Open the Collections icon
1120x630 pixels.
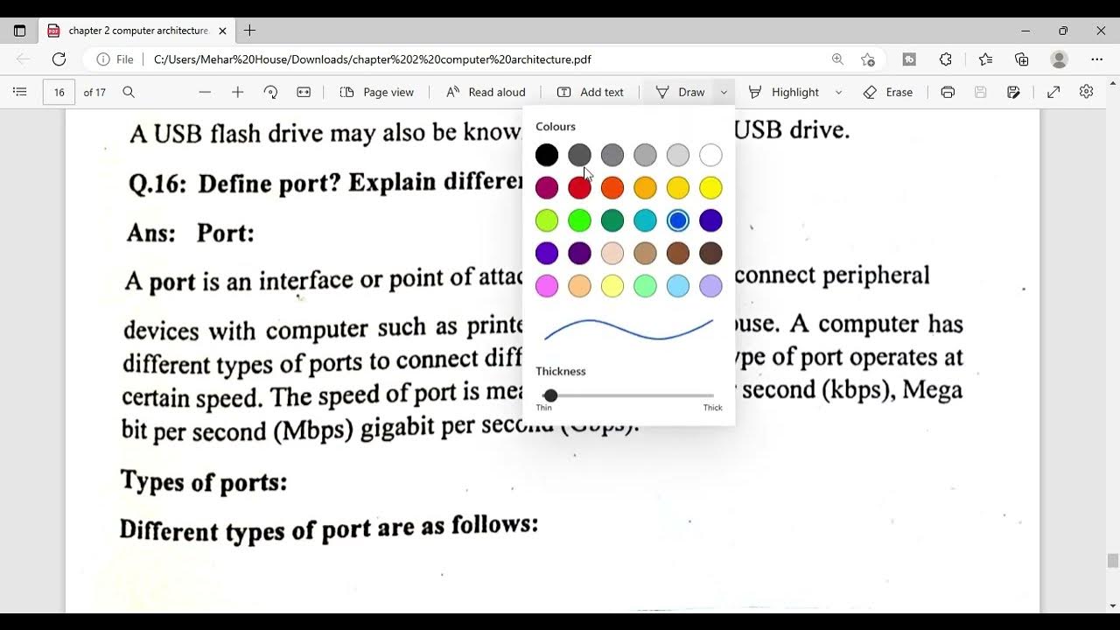tap(1021, 59)
